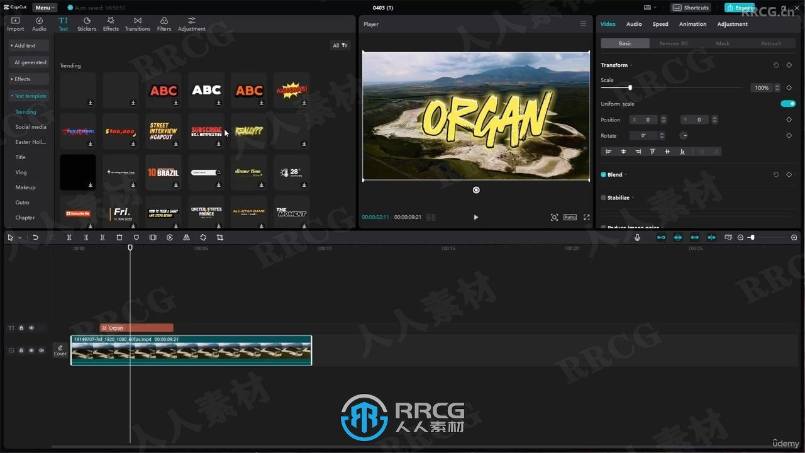Viewport: 805px width, 453px height.
Task: Open the Vlog template category
Action: click(x=21, y=172)
